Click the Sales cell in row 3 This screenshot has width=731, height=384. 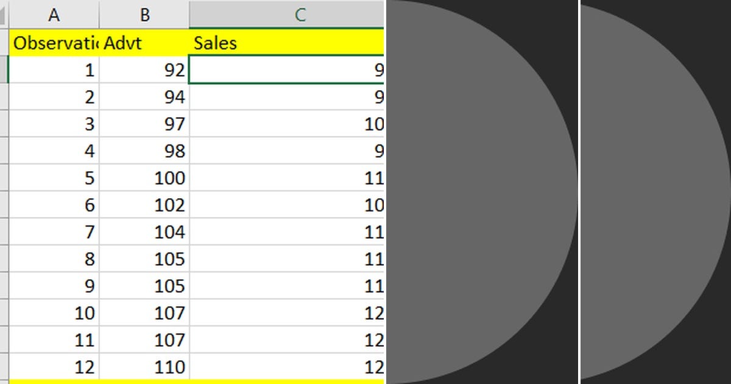click(286, 124)
